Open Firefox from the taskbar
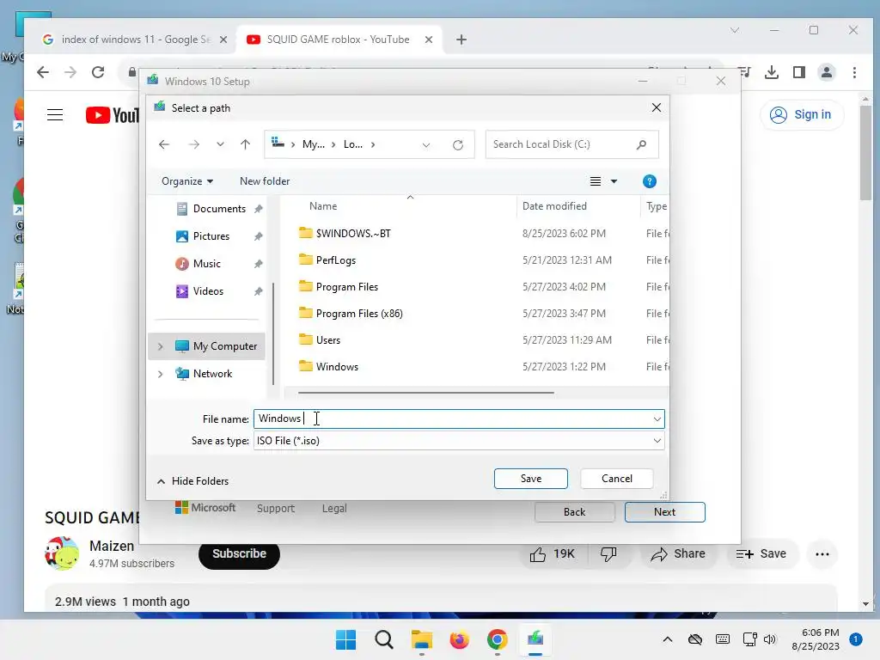 tap(459, 639)
